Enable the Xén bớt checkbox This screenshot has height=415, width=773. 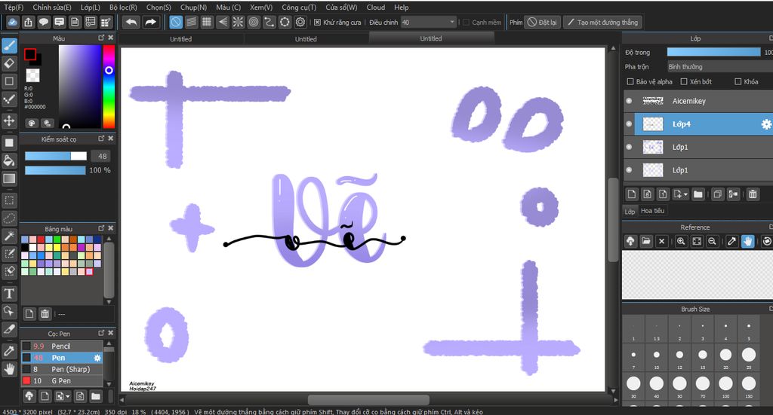[684, 81]
